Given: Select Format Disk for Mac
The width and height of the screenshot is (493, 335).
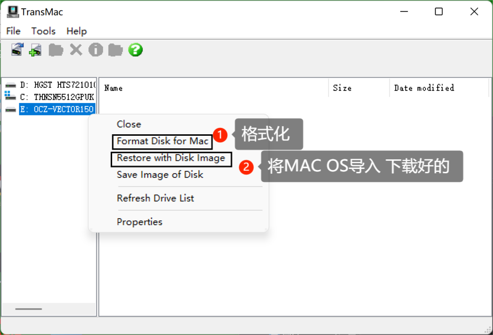Looking at the screenshot, I should click(163, 141).
